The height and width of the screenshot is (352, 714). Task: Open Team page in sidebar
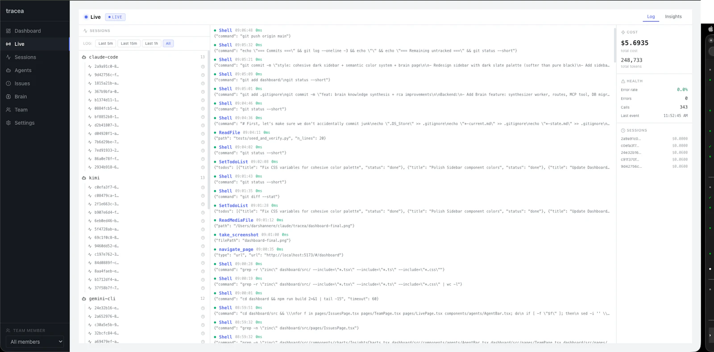coord(35,110)
